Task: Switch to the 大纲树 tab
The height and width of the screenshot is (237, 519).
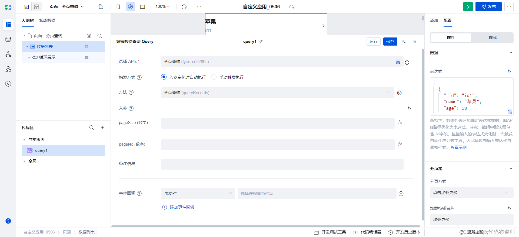Action: (28, 20)
